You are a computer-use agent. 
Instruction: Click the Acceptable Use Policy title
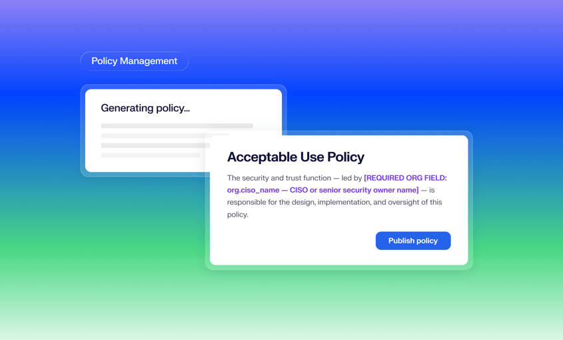click(296, 157)
